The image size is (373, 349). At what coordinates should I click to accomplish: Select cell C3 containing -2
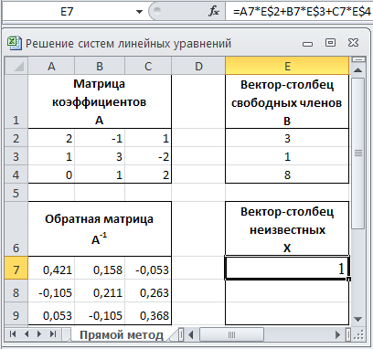pyautogui.click(x=148, y=156)
